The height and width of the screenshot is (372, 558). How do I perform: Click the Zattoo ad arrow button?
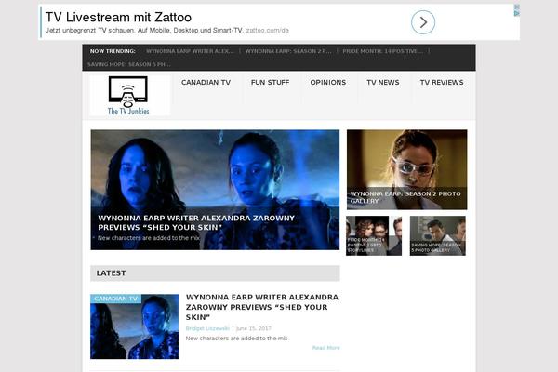[423, 22]
